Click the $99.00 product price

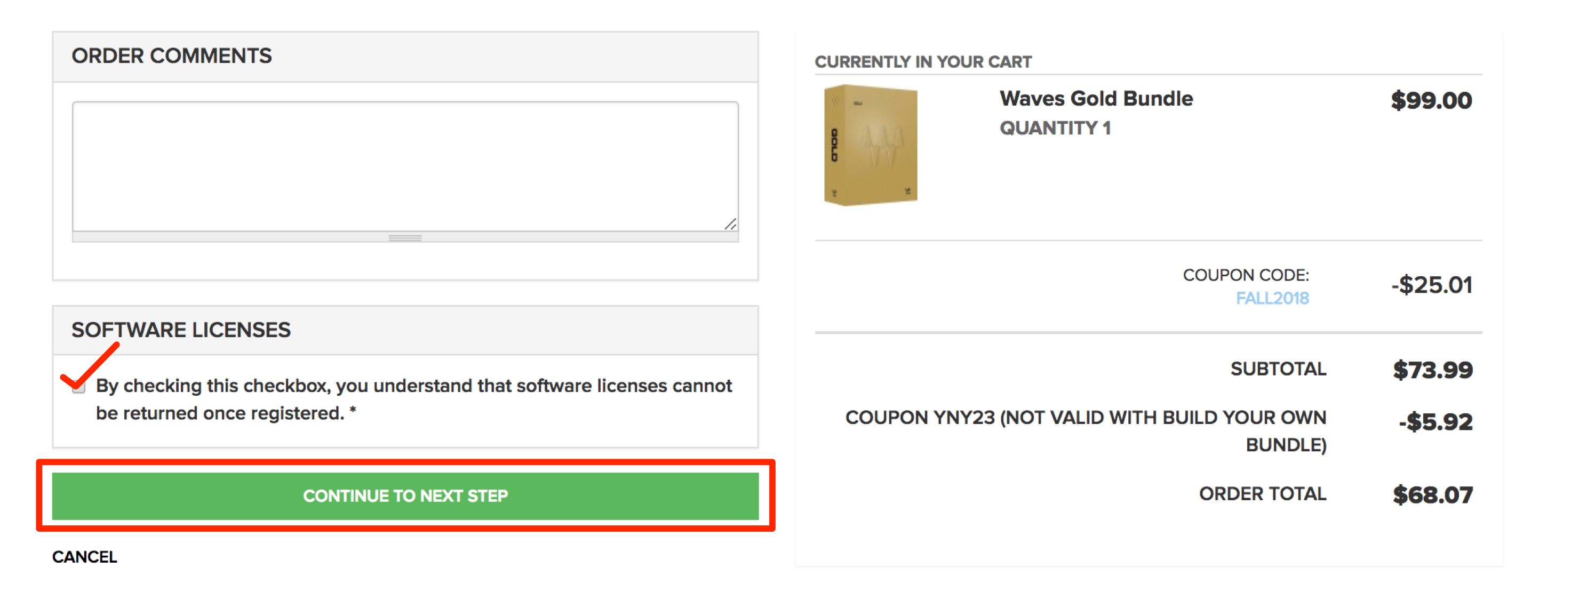tap(1431, 100)
